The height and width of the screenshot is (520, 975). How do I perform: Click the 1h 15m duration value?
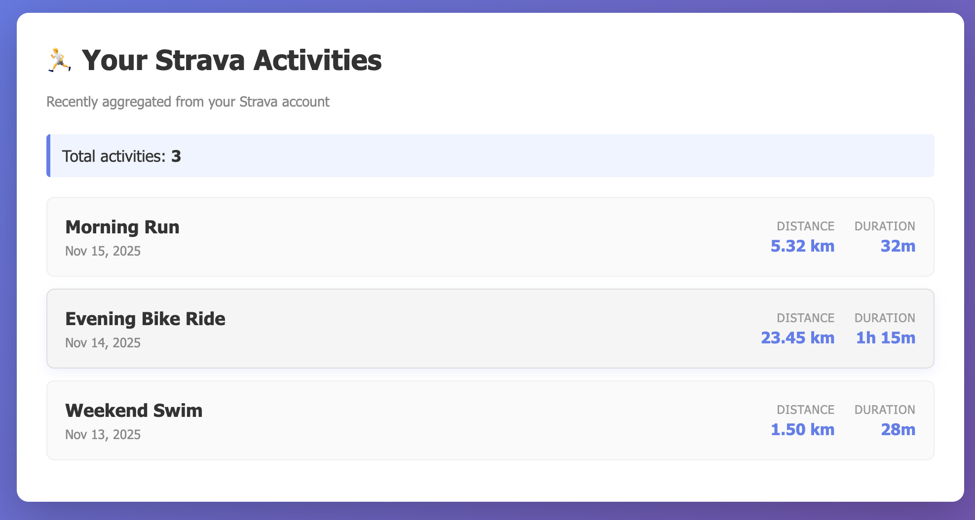[x=885, y=337]
